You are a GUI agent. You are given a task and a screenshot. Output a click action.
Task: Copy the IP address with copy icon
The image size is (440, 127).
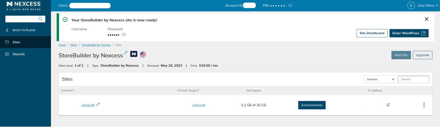coord(388,105)
